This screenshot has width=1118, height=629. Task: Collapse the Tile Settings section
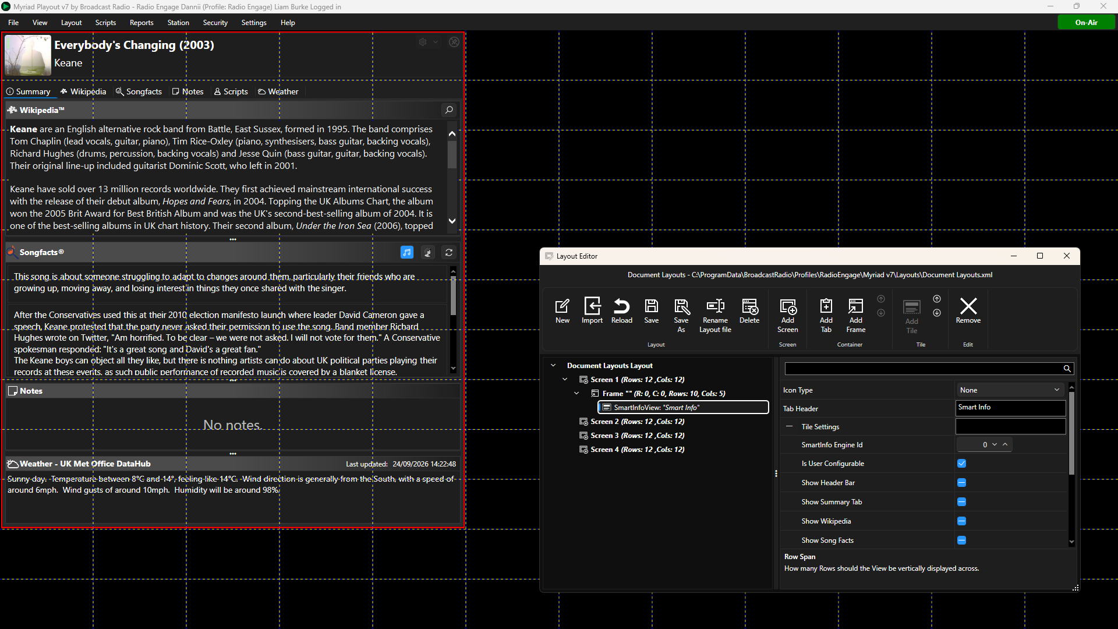point(789,427)
